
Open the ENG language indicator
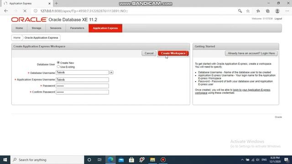pos(264,160)
